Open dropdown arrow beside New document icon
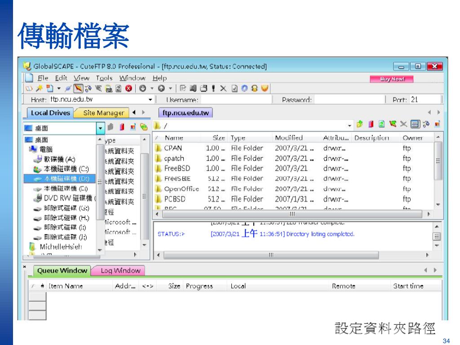The width and height of the screenshot is (460, 345). click(59, 88)
